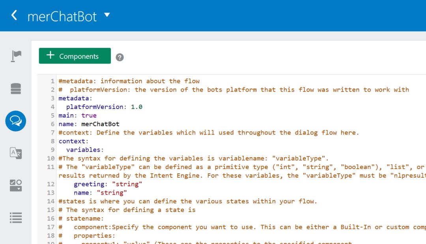Open the Intents flag icon in sidebar
Viewport: 426px width, 244px height.
click(16, 56)
